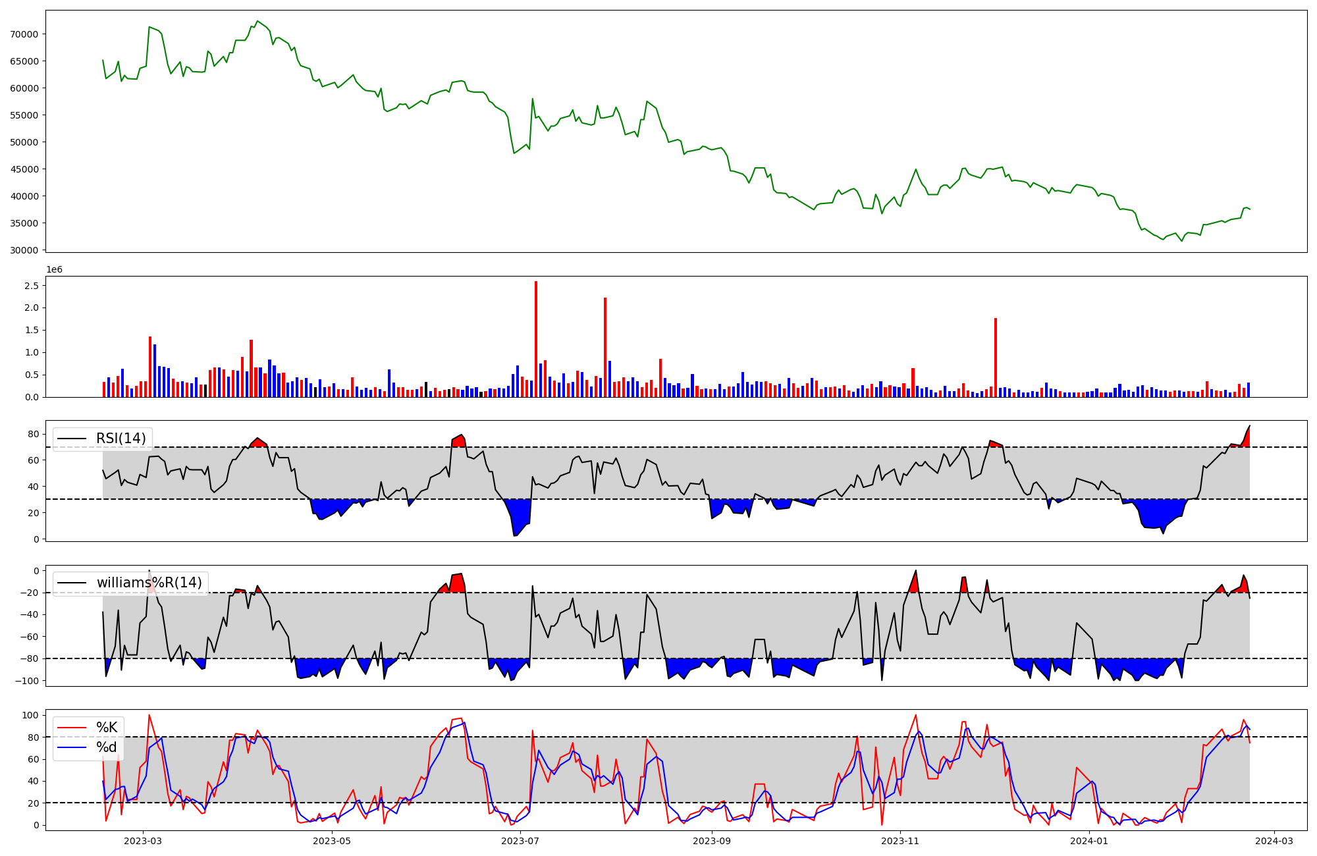Image resolution: width=1317 pixels, height=856 pixels.
Task: Click the -100 tick label on Williams axis
Action: [27, 681]
